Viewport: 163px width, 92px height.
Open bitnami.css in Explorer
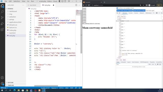[x=13, y=25]
